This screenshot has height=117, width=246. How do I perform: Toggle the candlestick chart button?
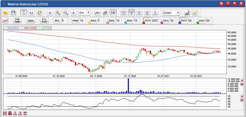pyautogui.click(x=113, y=13)
